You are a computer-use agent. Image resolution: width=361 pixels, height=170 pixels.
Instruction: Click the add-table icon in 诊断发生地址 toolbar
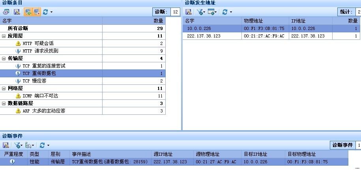pyautogui.click(x=211, y=12)
